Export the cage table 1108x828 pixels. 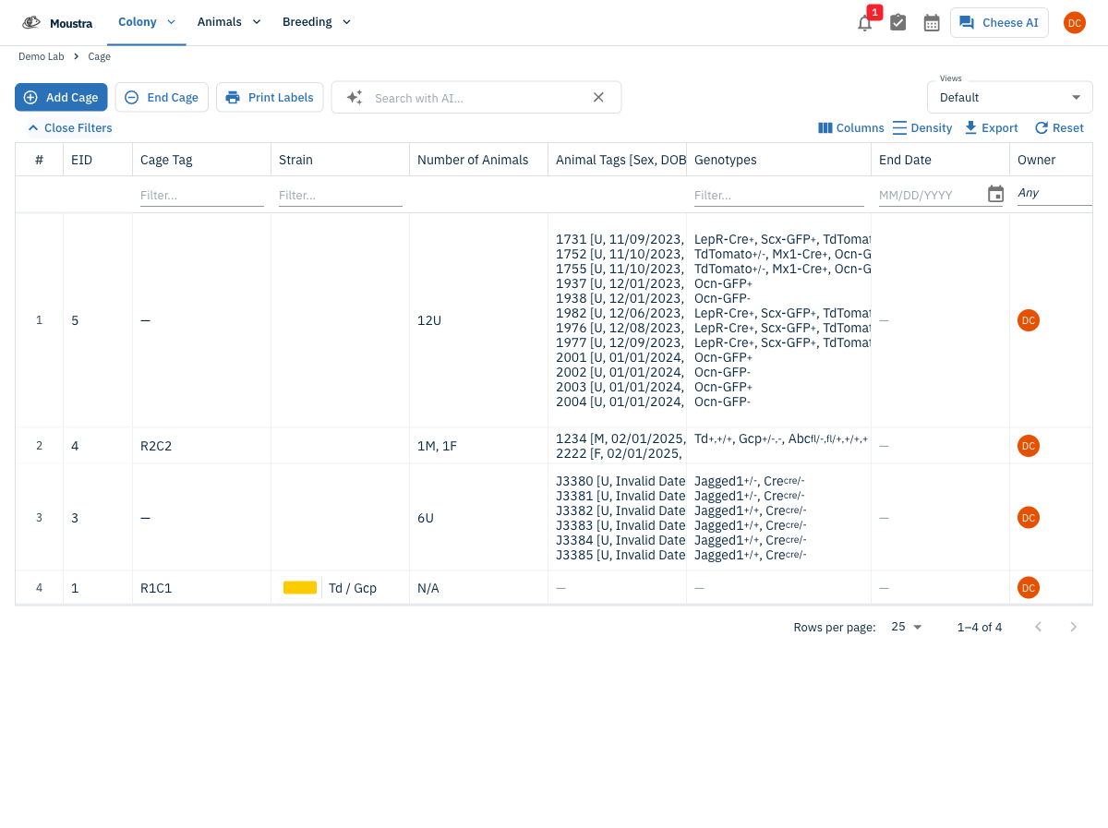[x=991, y=128]
